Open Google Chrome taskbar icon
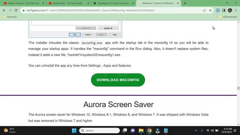This screenshot has height=135, width=240. (x=149, y=130)
